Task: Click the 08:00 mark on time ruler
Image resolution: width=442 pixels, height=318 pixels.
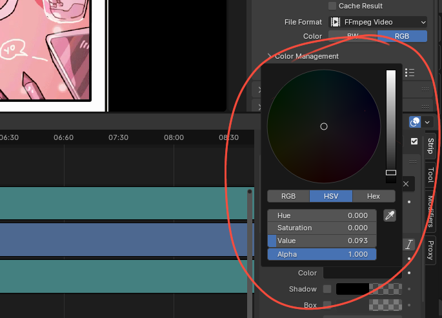Action: click(174, 137)
